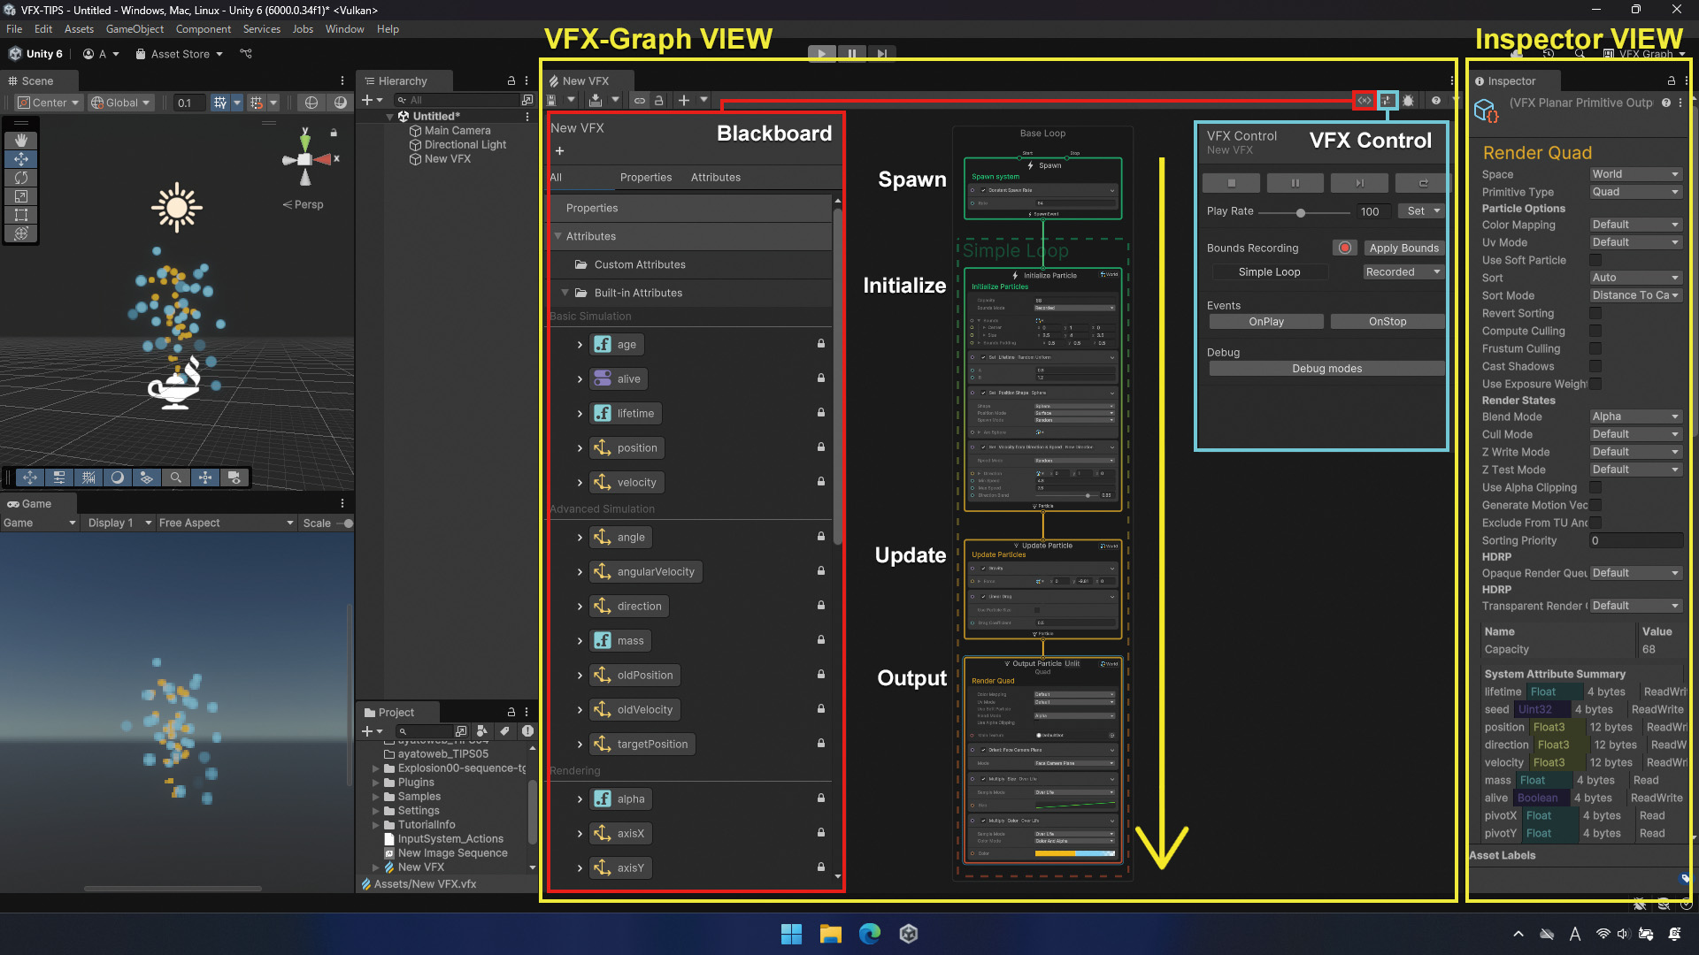Enable the Use Soft Particle checkbox

(1595, 260)
